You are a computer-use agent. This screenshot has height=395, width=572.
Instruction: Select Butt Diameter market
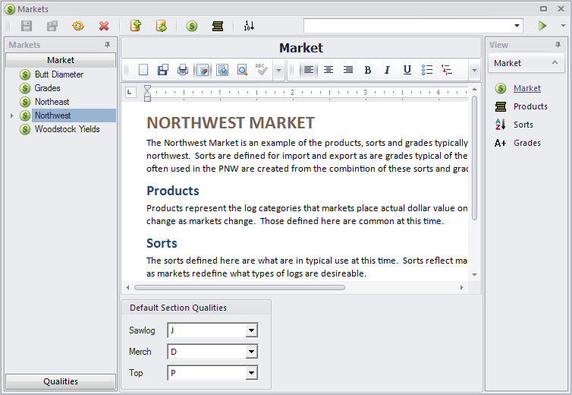coord(59,74)
